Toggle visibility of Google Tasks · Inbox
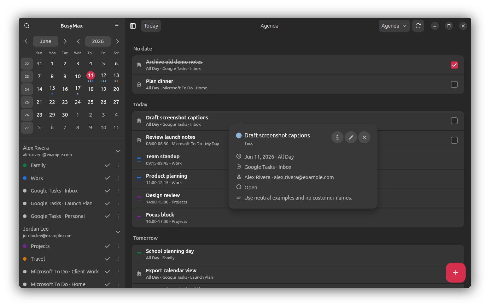 [x=107, y=191]
